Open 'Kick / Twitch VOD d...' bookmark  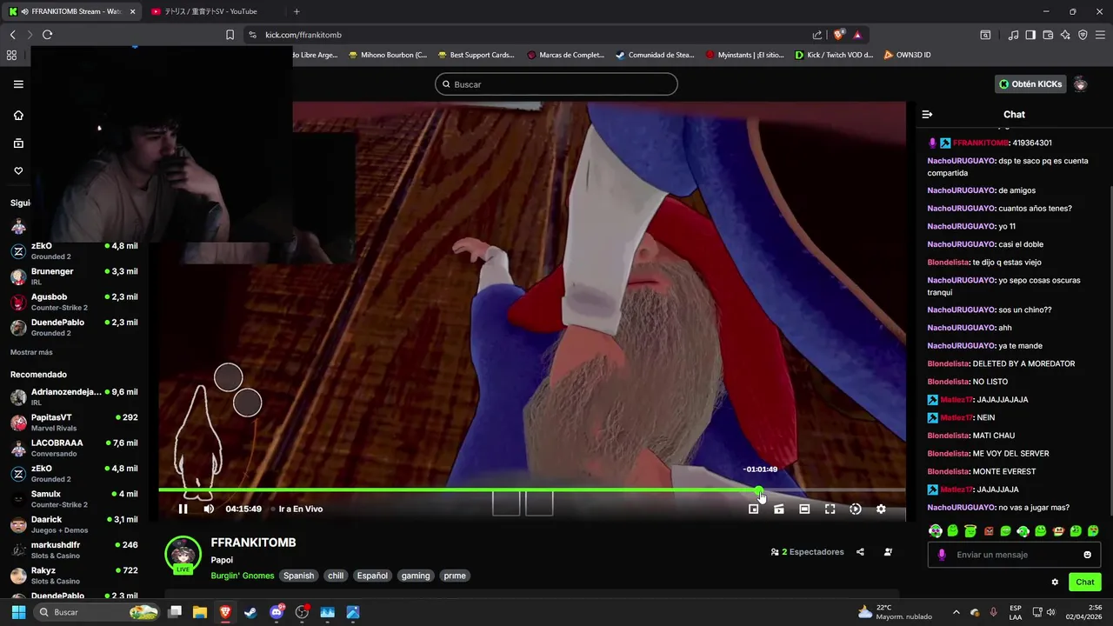click(x=834, y=55)
